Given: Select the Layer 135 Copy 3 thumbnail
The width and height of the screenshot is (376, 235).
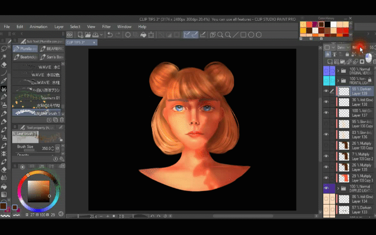Looking at the screenshot, I should click(344, 177).
